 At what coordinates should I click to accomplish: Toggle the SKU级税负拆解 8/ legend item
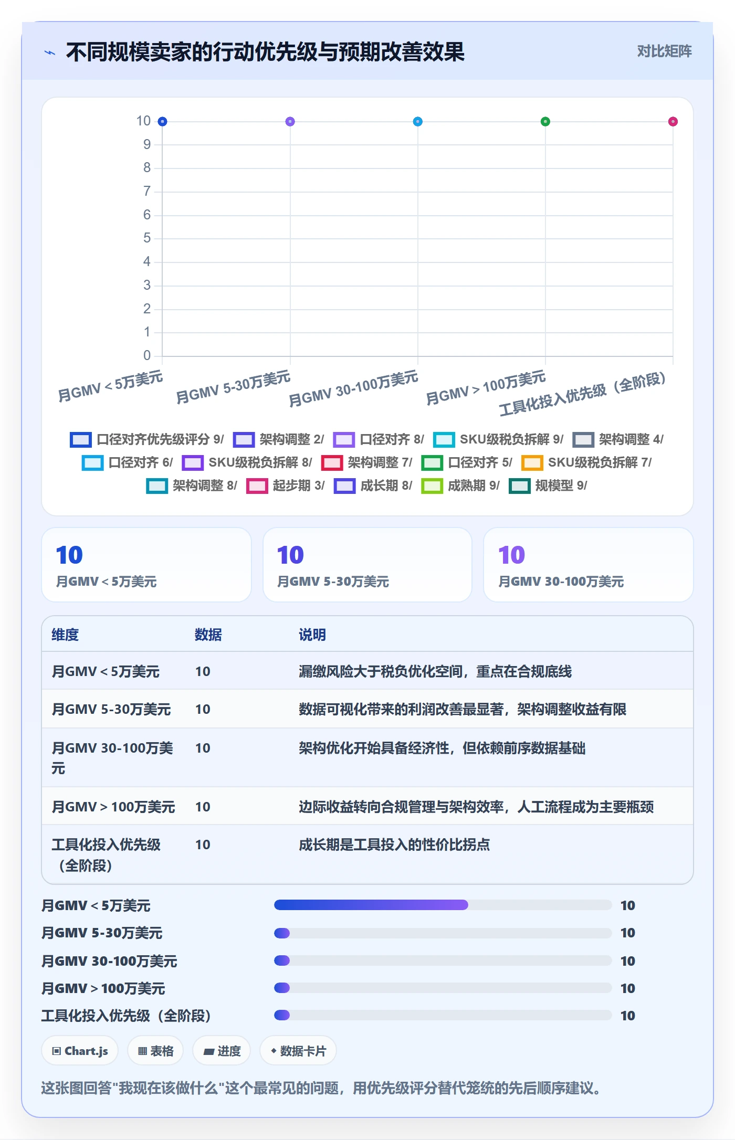(x=247, y=463)
